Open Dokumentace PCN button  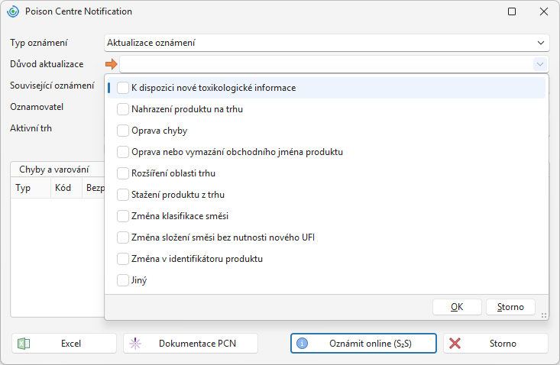[x=190, y=344]
